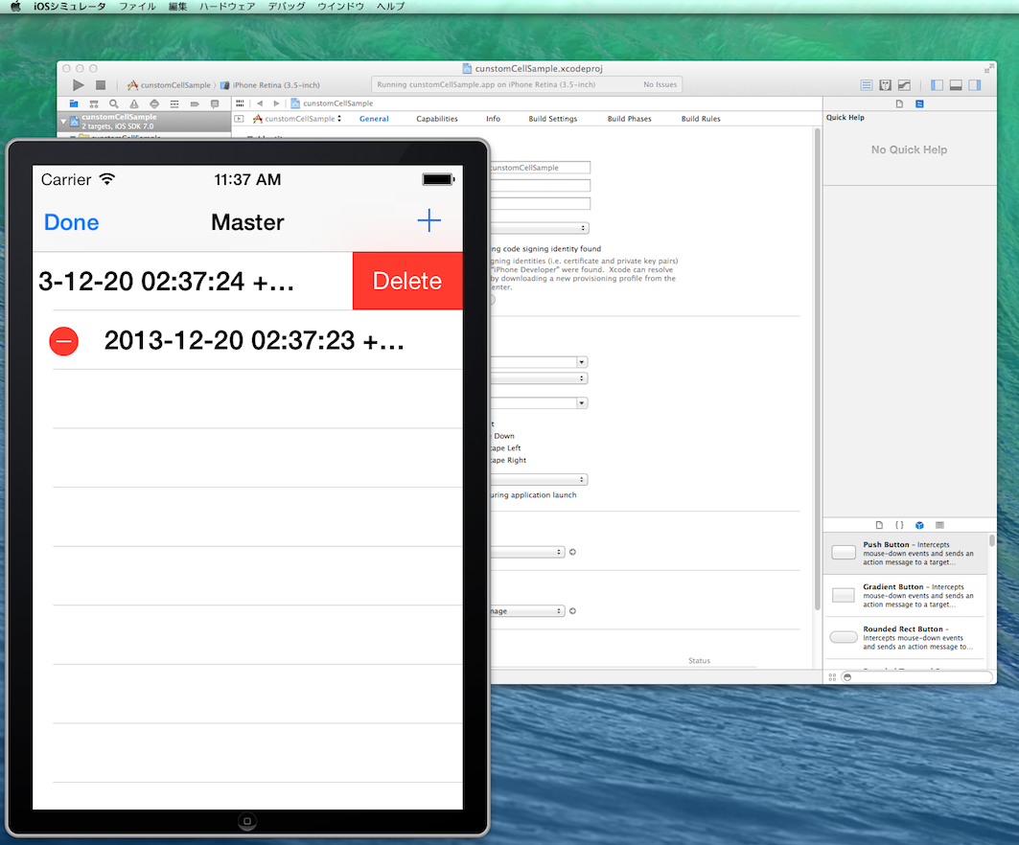Viewport: 1019px width, 845px height.
Task: Run the project with Xcode's play button
Action: click(x=78, y=85)
